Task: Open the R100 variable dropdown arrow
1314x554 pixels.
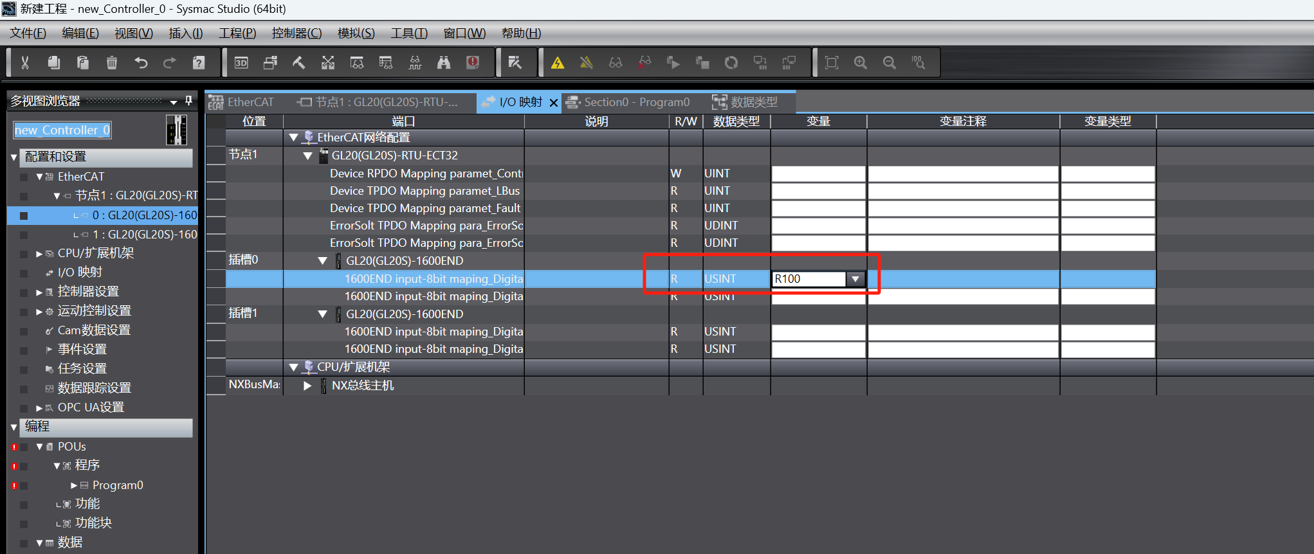Action: [855, 279]
